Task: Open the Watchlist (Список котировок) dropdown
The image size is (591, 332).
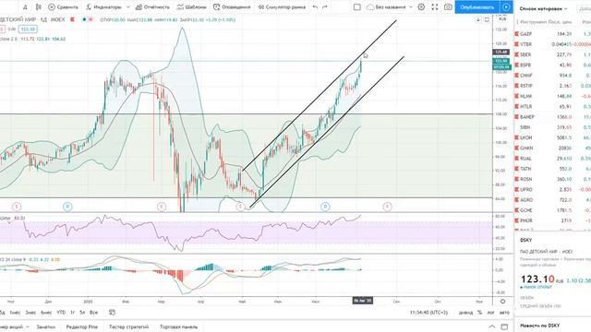Action: click(x=543, y=8)
